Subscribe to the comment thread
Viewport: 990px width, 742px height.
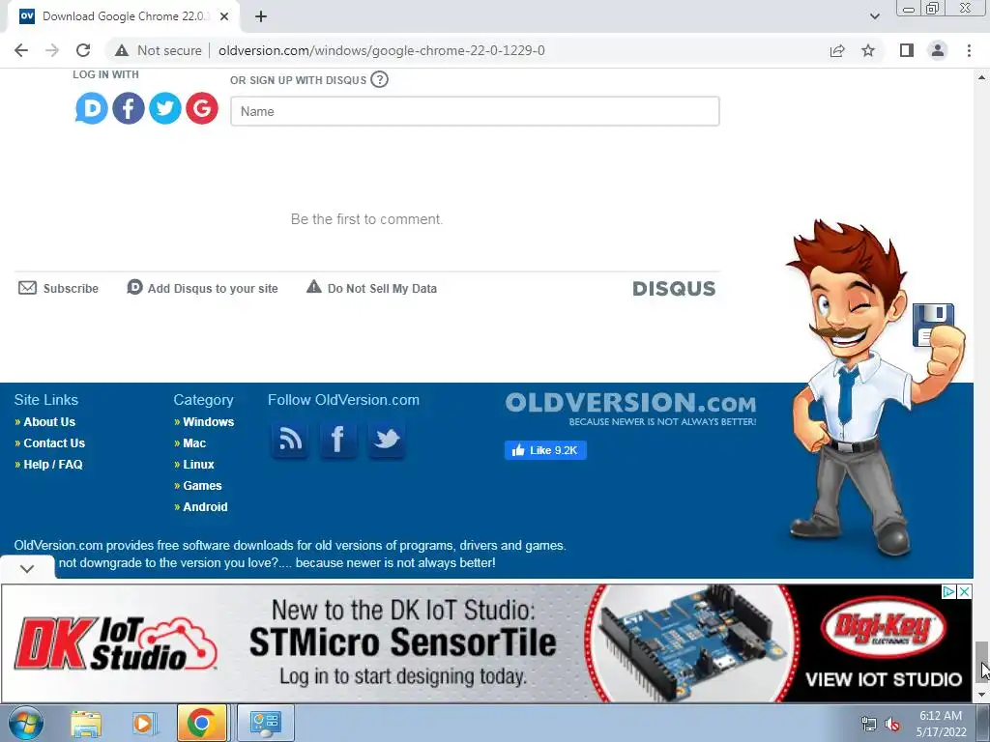(59, 288)
